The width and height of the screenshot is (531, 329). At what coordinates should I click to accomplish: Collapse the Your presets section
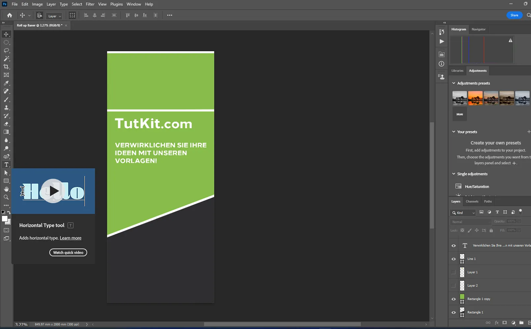[454, 132]
